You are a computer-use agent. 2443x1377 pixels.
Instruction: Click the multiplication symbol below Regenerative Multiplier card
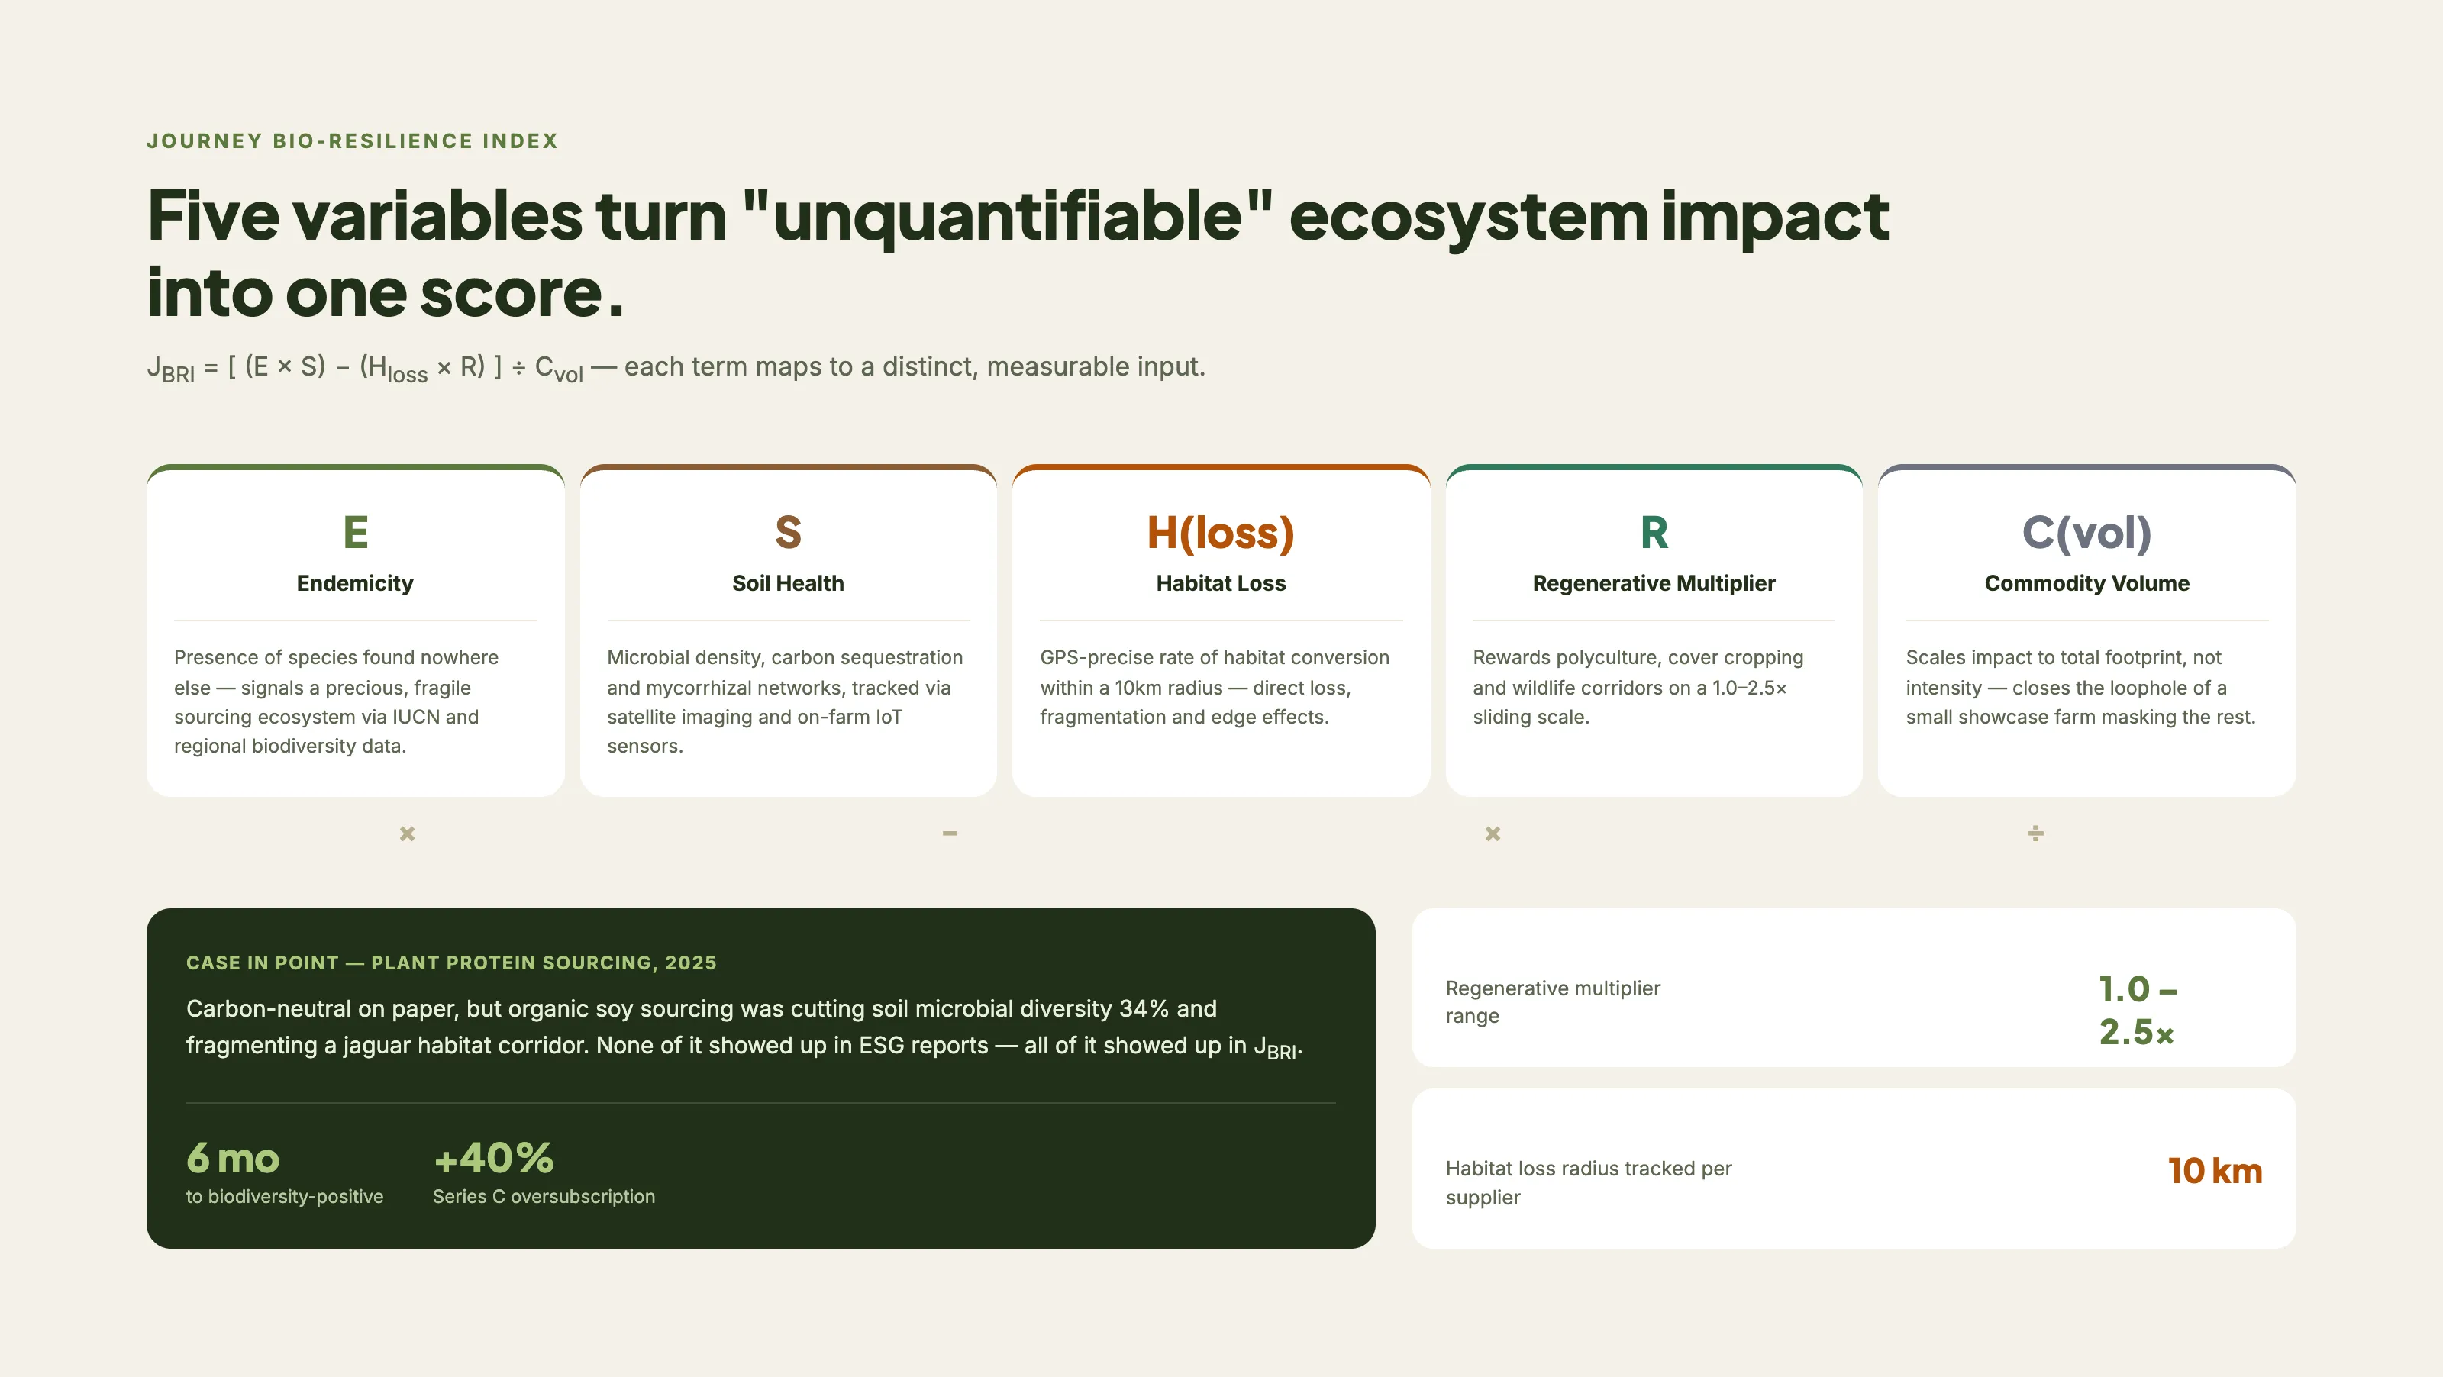pyautogui.click(x=1493, y=834)
